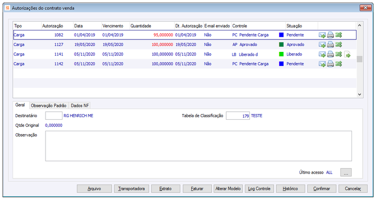
Task: Click the Tabela de Classificação field
Action: [x=237, y=116]
